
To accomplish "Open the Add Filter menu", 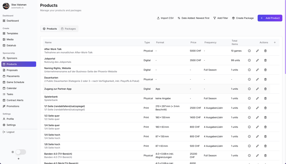I will click(221, 18).
